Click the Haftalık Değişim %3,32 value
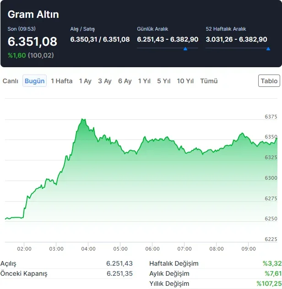 271,263
